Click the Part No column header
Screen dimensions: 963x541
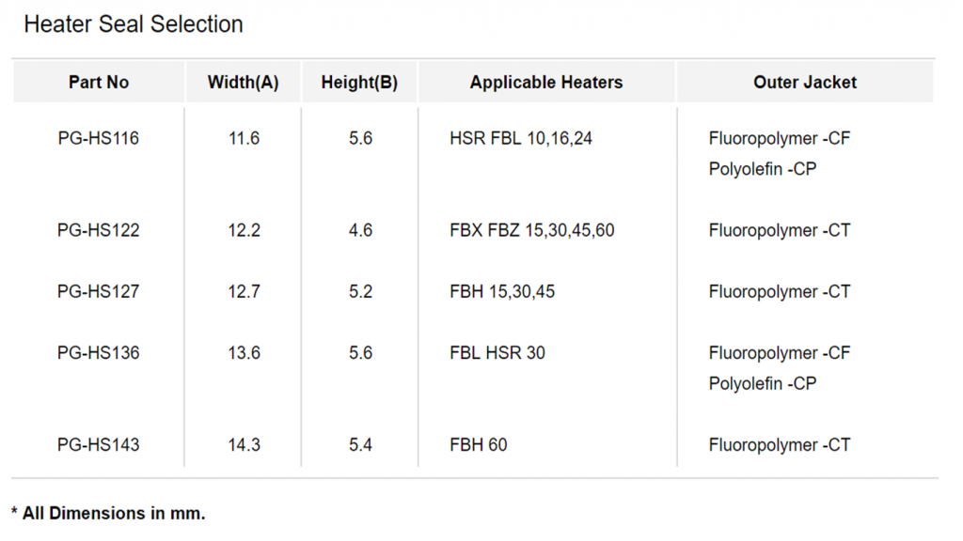pyautogui.click(x=98, y=83)
